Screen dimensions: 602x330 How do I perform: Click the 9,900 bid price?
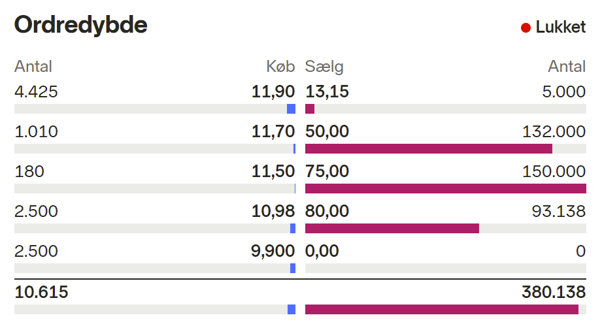273,251
